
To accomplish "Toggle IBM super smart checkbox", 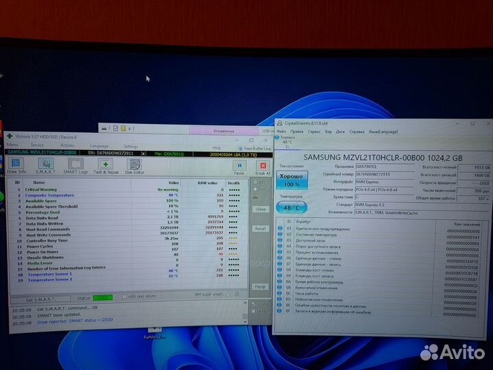I will (228, 294).
